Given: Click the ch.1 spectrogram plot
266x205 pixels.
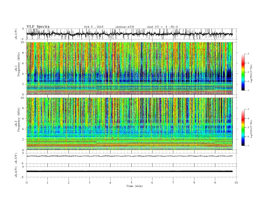Looking at the screenshot, I should tap(130, 68).
